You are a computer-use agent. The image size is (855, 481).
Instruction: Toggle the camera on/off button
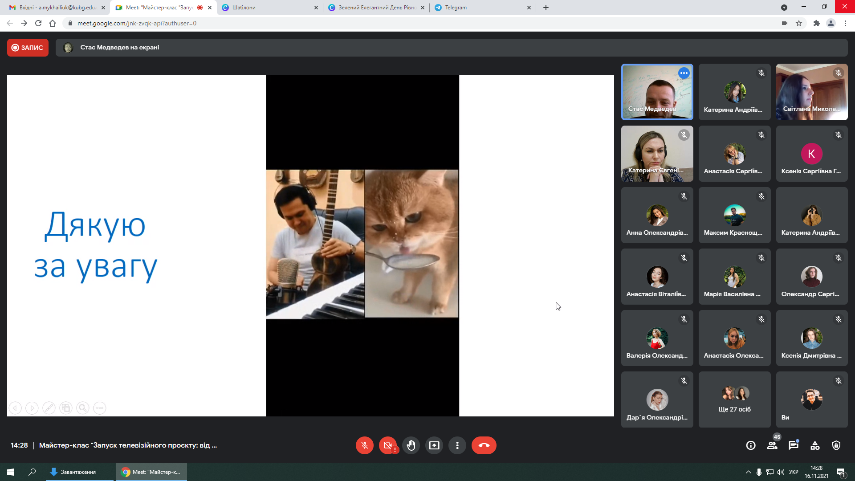(387, 445)
